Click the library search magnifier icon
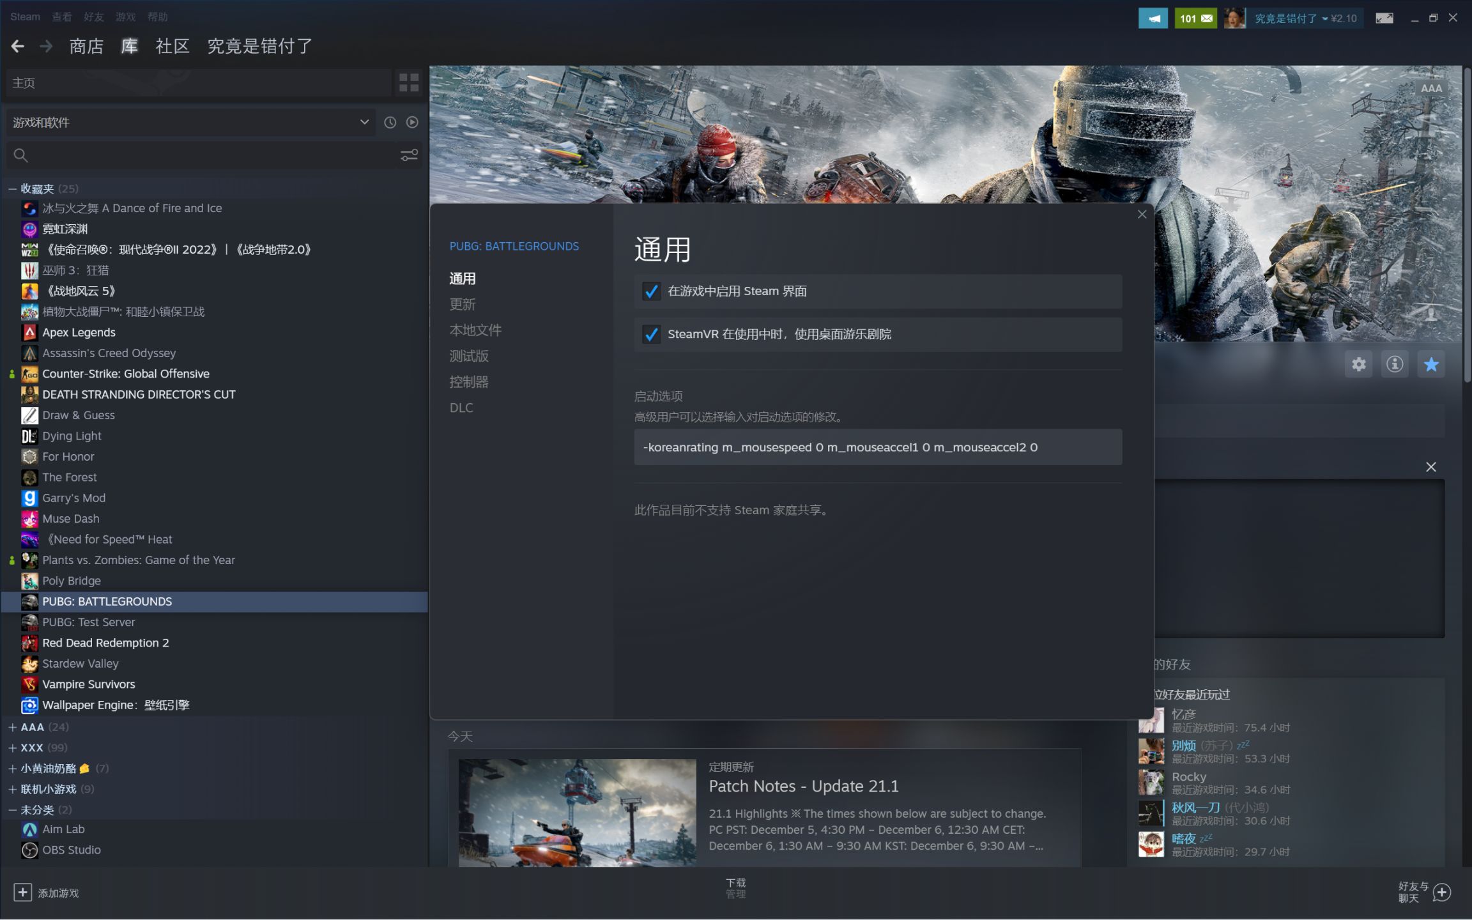1472x920 pixels. [x=20, y=155]
